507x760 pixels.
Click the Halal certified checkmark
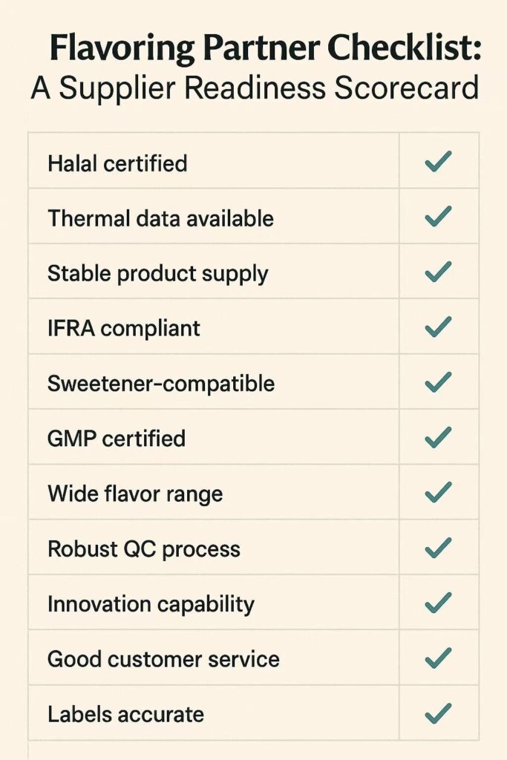point(438,162)
